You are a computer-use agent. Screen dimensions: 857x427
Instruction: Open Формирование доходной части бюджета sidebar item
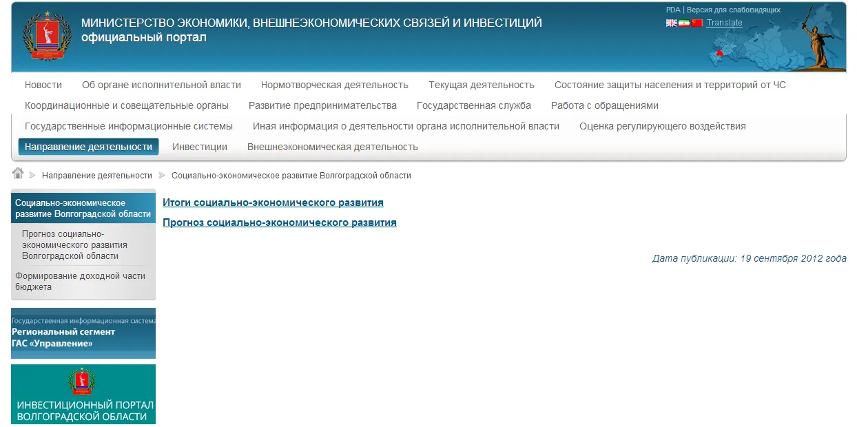[x=80, y=282]
